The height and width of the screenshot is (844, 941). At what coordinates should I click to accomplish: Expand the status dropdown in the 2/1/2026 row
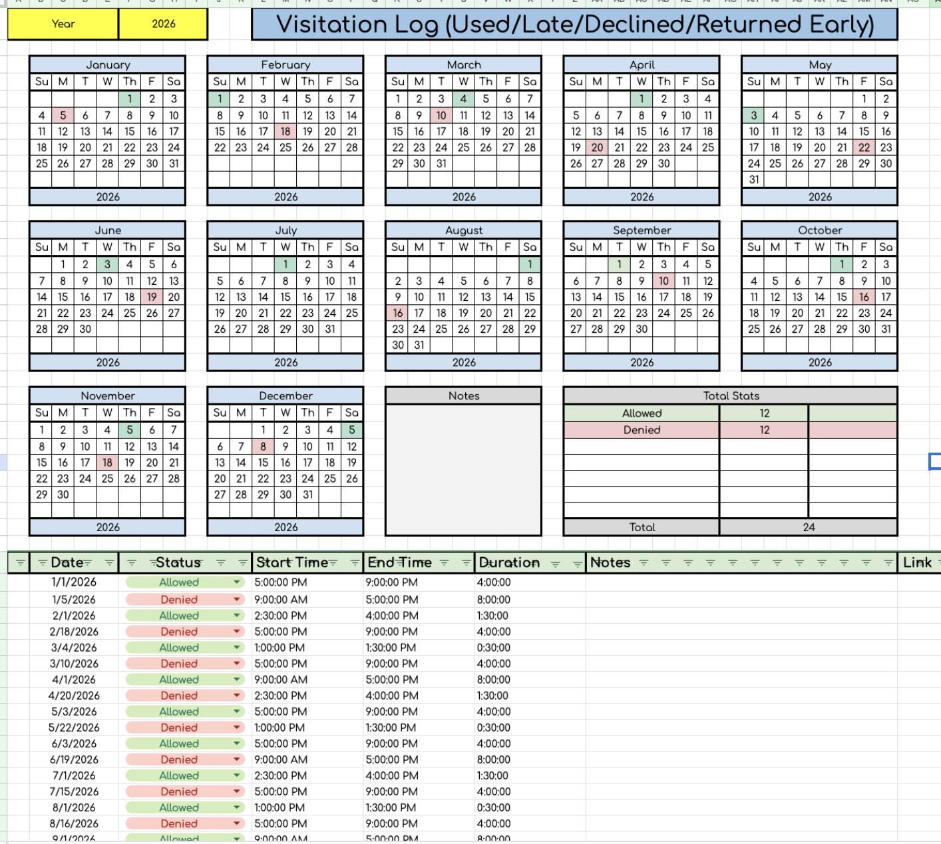[236, 616]
